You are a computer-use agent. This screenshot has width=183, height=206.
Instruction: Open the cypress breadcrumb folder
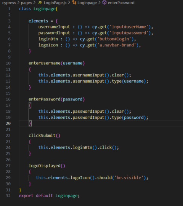point(9,3)
